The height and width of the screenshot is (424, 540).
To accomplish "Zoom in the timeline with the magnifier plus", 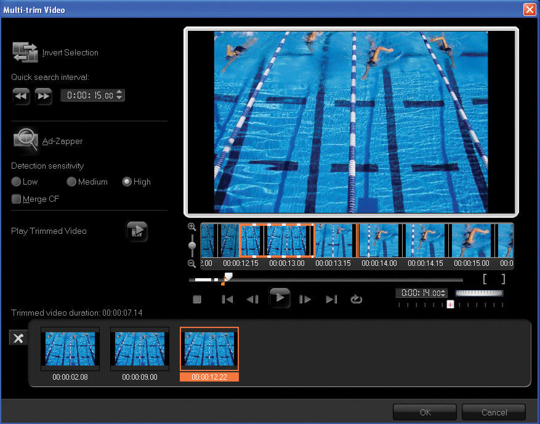I will (x=192, y=227).
